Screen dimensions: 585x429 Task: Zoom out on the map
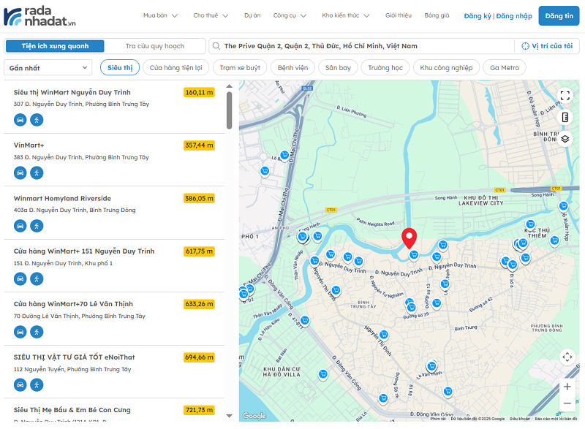click(567, 403)
